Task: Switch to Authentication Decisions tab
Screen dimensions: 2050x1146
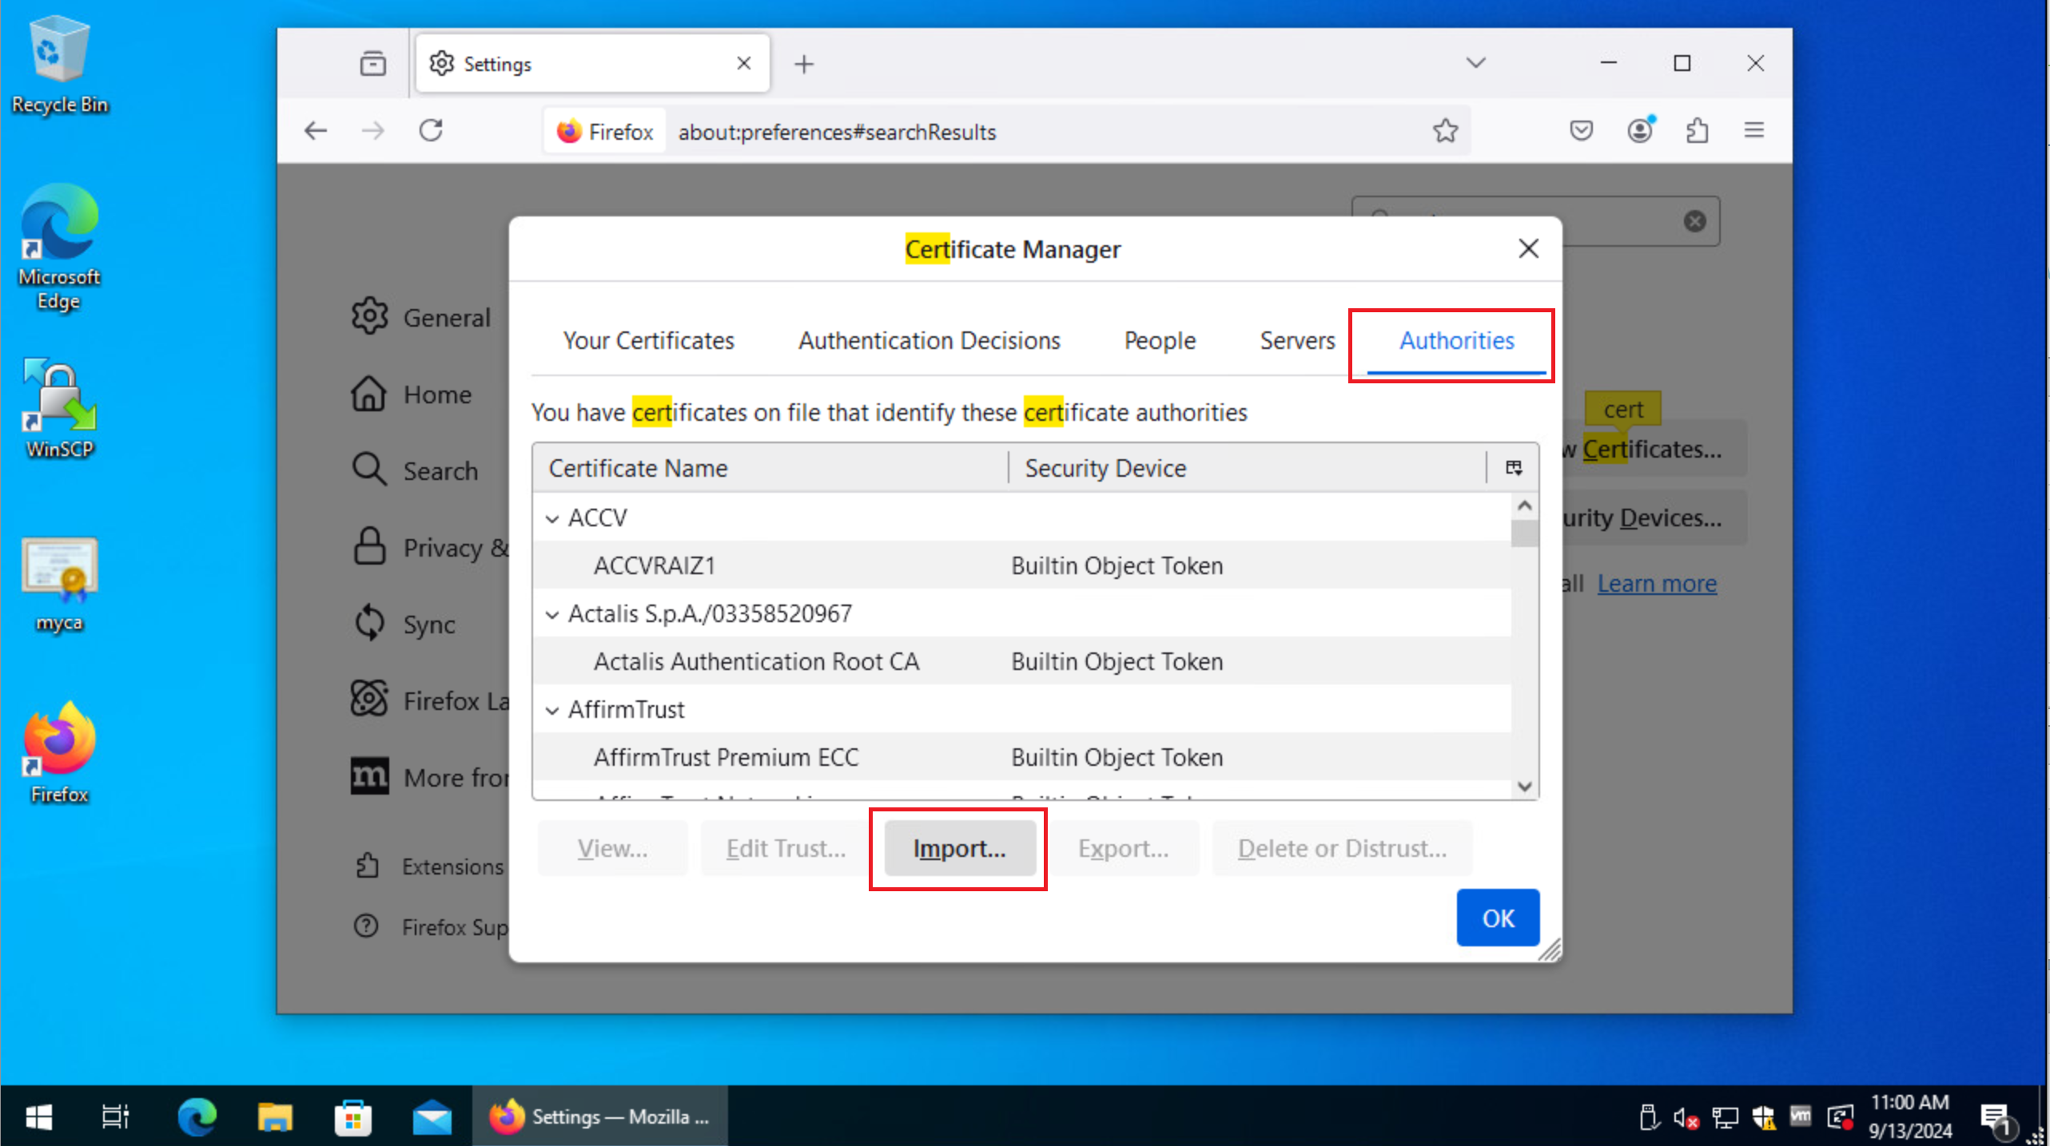Action: [929, 341]
